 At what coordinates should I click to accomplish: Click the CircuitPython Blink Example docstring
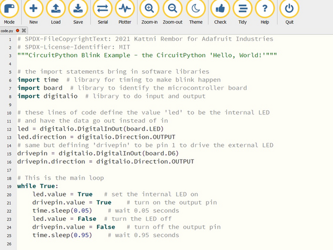tap(147, 55)
